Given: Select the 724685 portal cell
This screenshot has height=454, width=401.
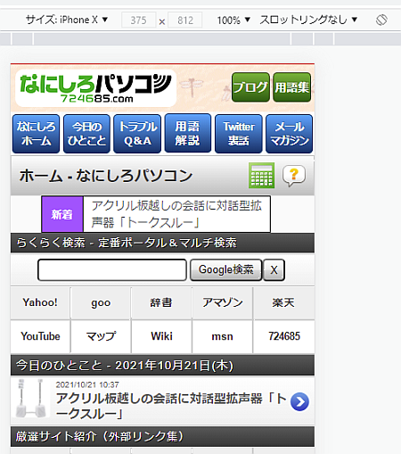Looking at the screenshot, I should pyautogui.click(x=283, y=336).
